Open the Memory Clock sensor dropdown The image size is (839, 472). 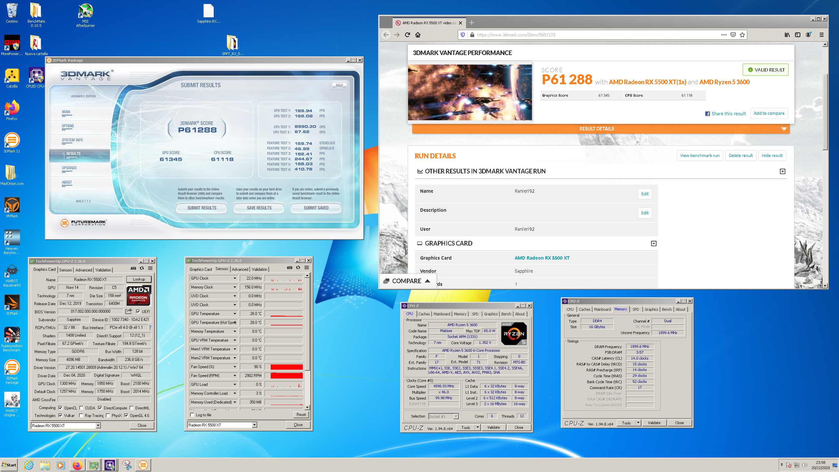tap(235, 287)
